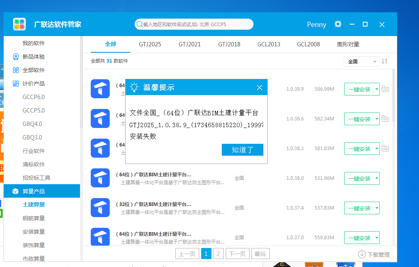419x267 pixels.
Task: Click app icon of version 1.0.38.0 row
Action: coord(100,178)
